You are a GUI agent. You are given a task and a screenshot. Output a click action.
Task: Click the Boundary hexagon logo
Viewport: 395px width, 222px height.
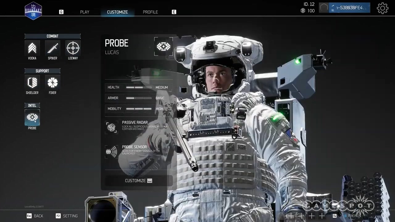tap(33, 11)
